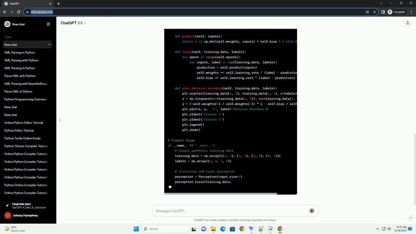Click the share chat icon
This screenshot has height=234, width=416.
click(x=408, y=23)
